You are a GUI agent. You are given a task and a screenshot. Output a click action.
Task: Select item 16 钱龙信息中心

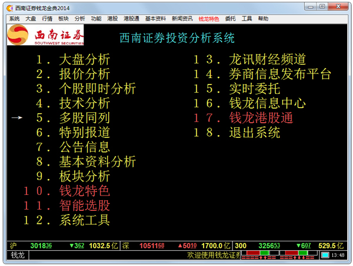(249, 103)
